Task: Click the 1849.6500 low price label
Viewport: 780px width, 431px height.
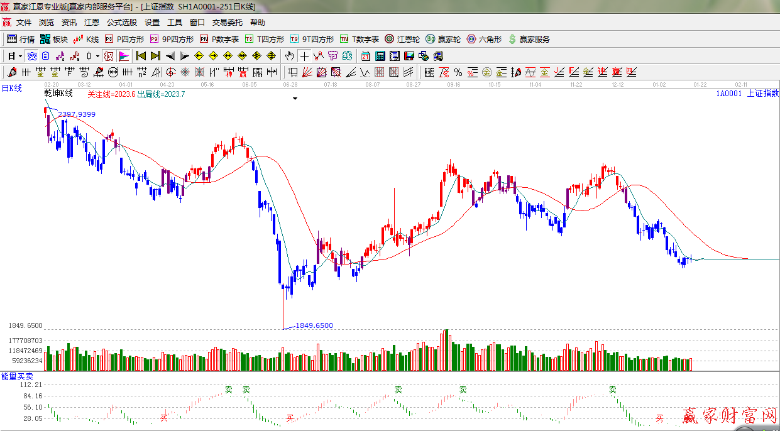Action: (x=314, y=325)
